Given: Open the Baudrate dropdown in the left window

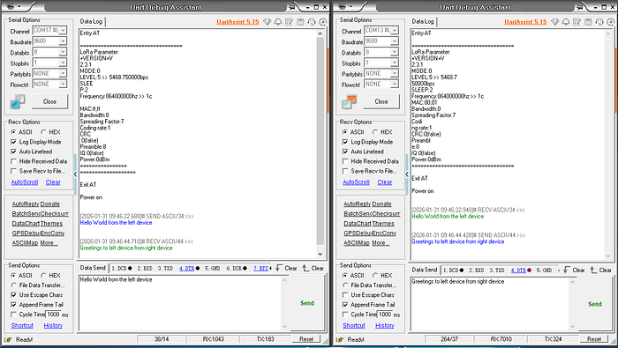Looking at the screenshot, I should (63, 41).
